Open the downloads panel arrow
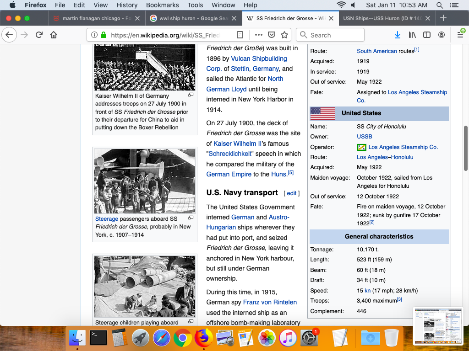469x351 pixels. tap(398, 35)
